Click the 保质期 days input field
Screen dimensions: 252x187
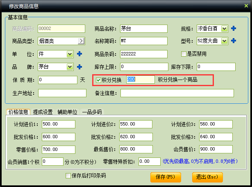58,80
